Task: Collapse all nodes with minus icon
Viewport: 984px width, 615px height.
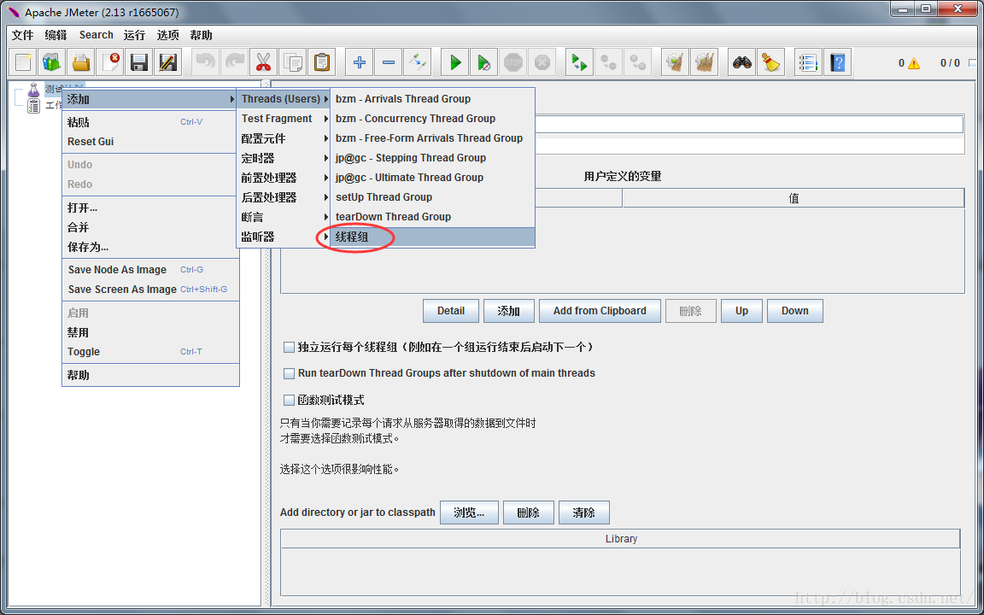Action: click(x=388, y=62)
